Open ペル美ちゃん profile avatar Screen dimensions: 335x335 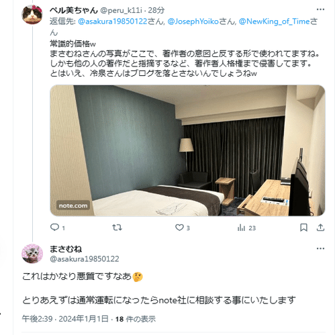tap(32, 15)
